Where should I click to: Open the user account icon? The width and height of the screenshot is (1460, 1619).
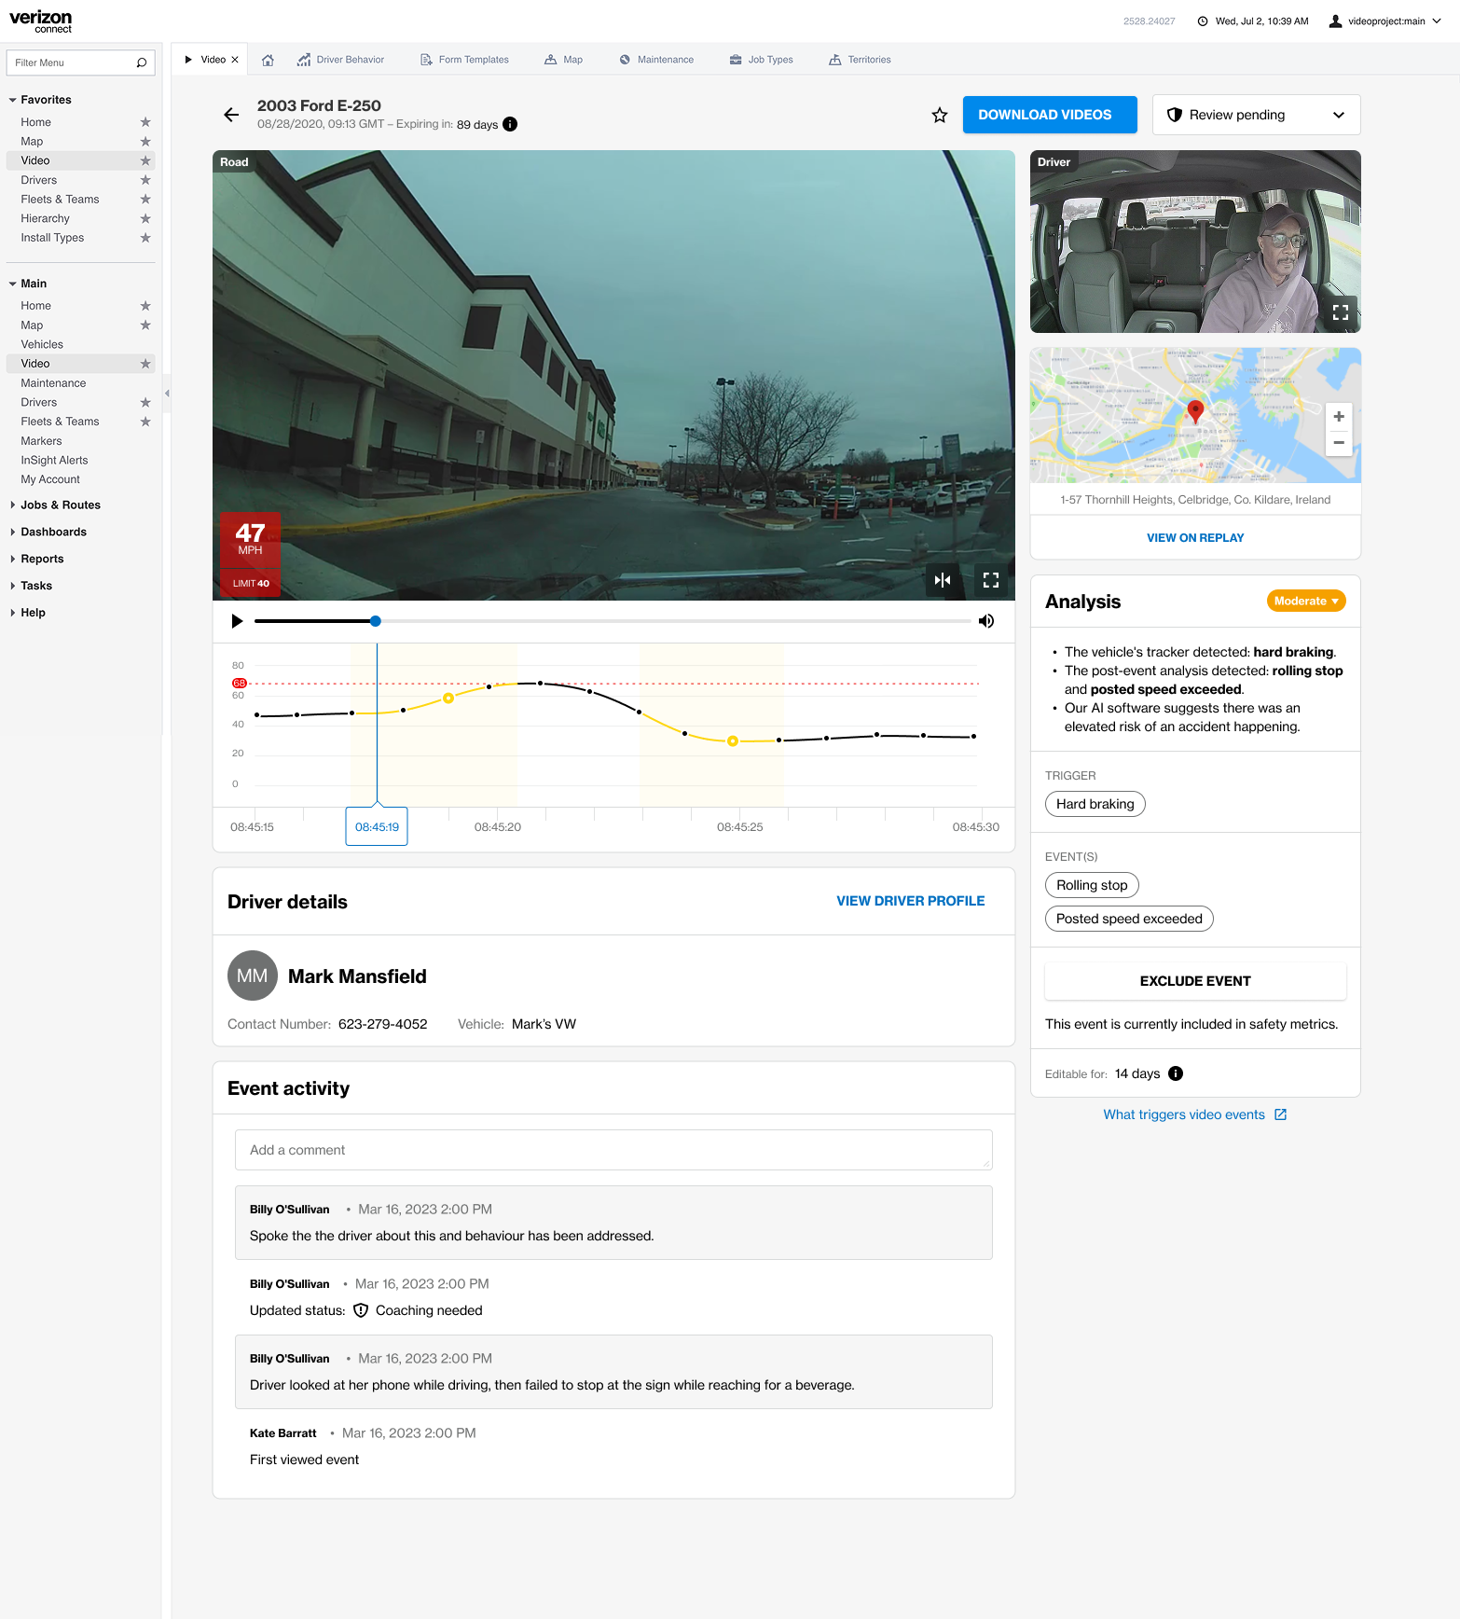click(x=1335, y=21)
